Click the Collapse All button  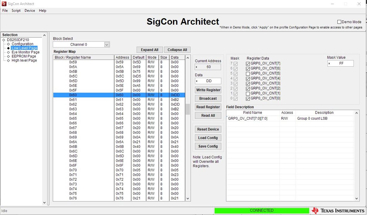[x=177, y=50]
